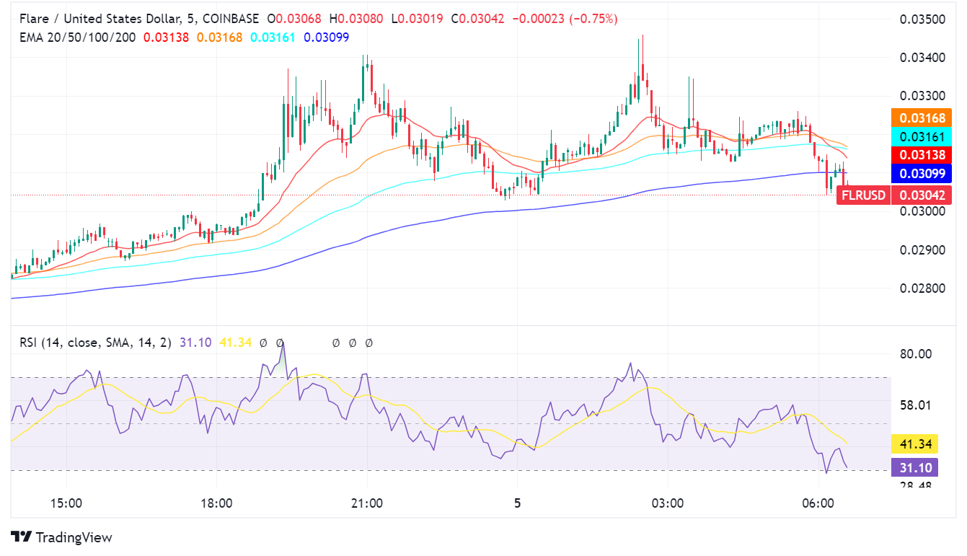Click red EMA 20 legend value 0.03138
Image resolution: width=967 pixels, height=556 pixels.
[x=167, y=37]
